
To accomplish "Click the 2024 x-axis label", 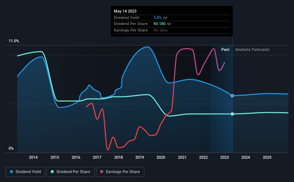I will tap(246, 157).
